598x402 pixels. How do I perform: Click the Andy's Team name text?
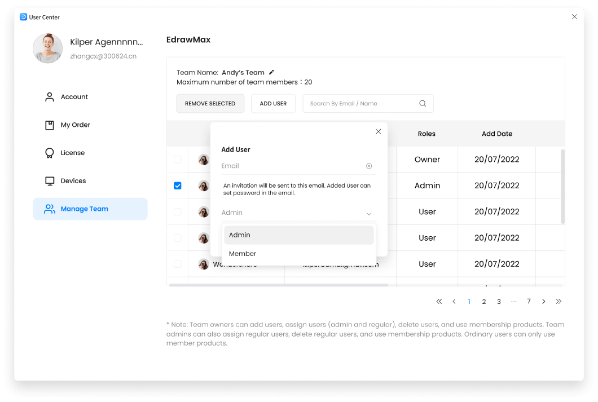click(x=243, y=72)
